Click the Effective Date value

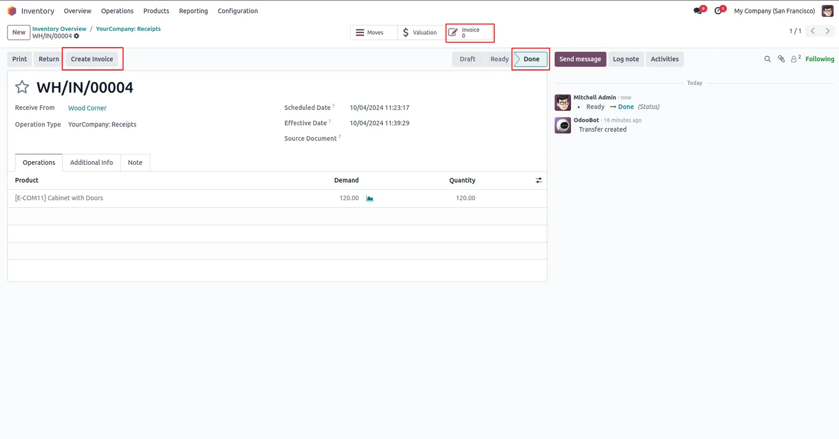[379, 123]
